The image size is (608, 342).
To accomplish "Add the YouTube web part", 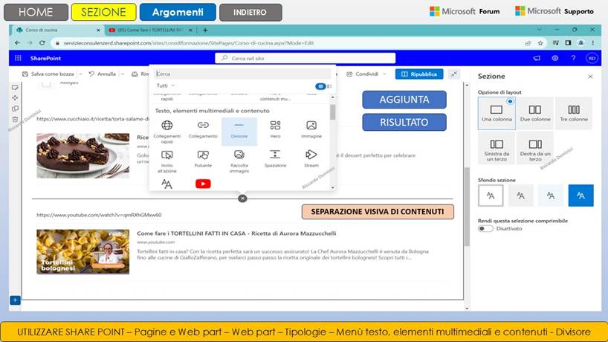I will coord(203,184).
